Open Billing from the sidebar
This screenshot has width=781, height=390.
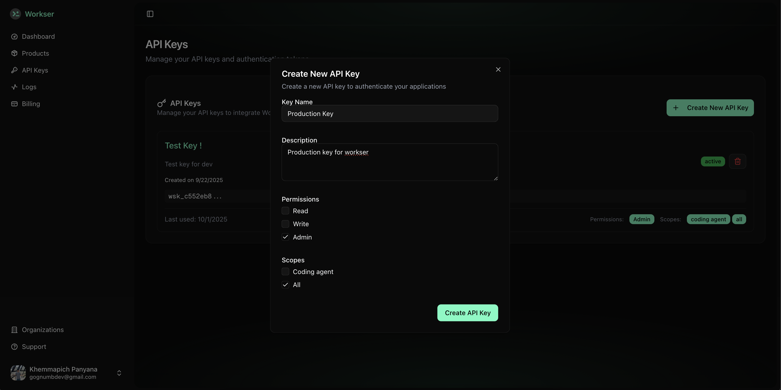point(31,104)
